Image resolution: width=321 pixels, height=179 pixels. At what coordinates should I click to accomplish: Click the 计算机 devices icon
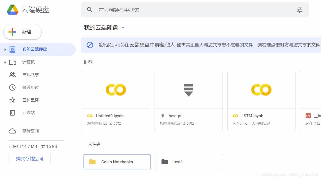point(12,62)
